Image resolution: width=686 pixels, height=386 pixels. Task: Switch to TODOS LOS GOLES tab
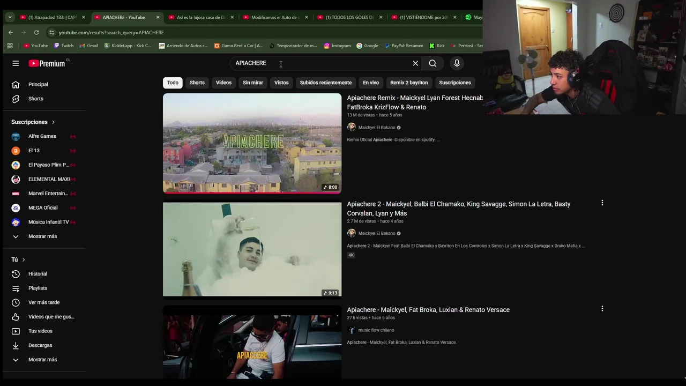point(349,17)
